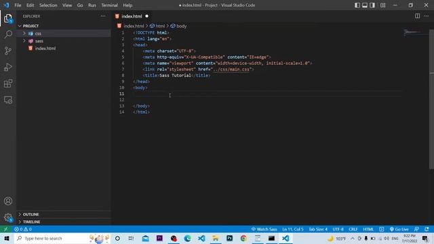Open Mail app on taskbar
This screenshot has height=244, width=434.
pos(146,238)
